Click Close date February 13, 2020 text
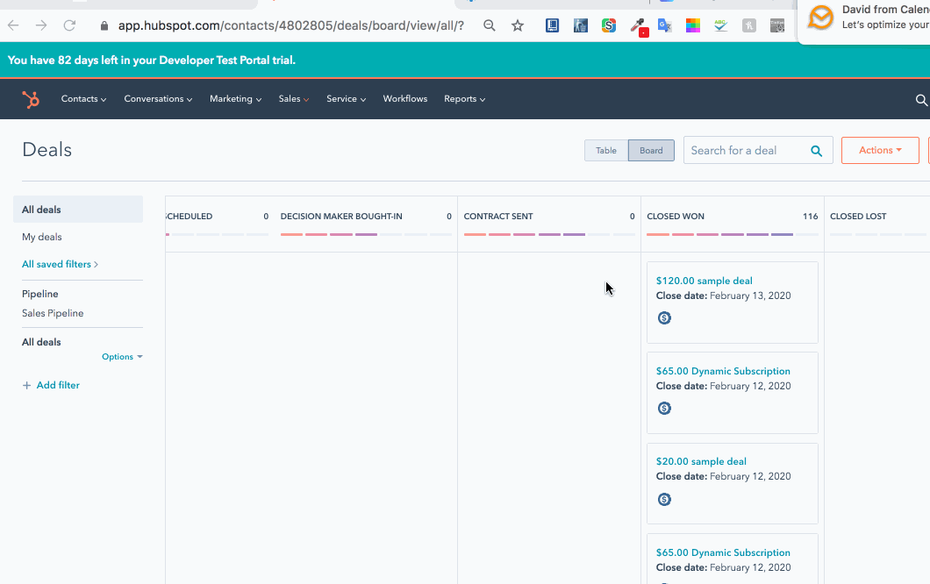 [723, 296]
